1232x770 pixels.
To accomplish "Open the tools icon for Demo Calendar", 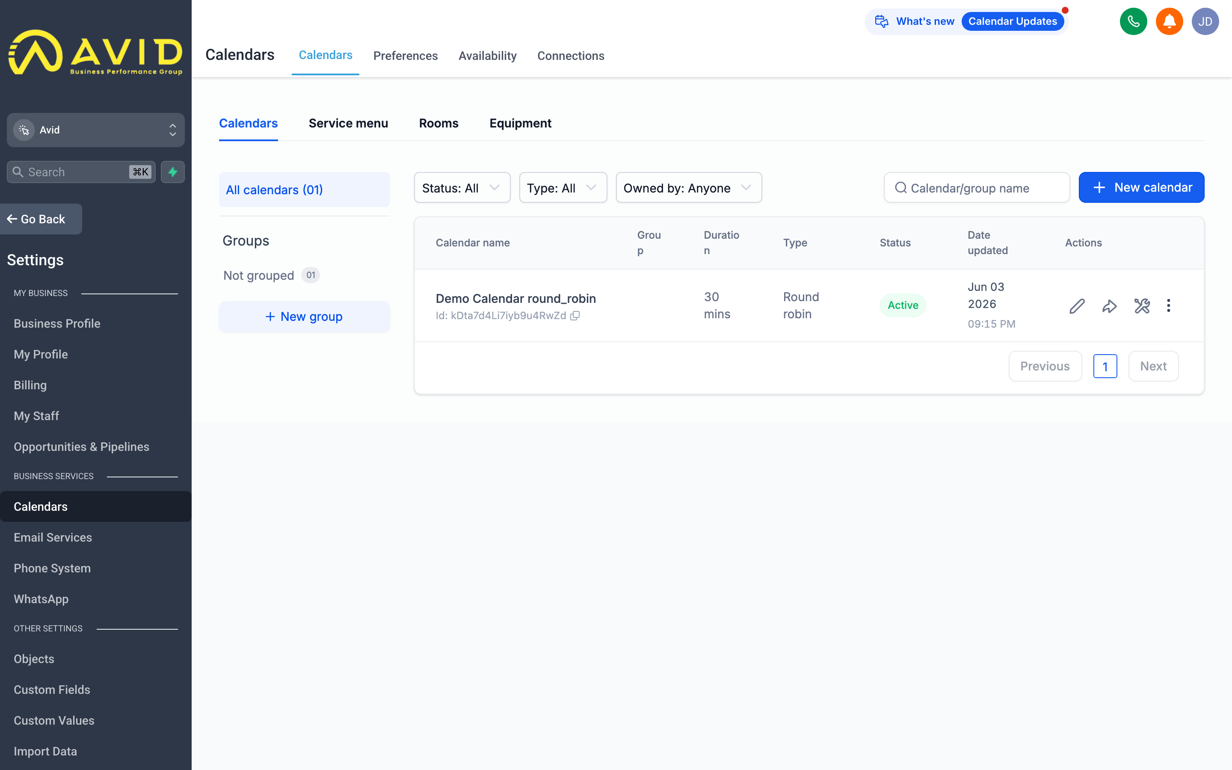I will click(1142, 305).
